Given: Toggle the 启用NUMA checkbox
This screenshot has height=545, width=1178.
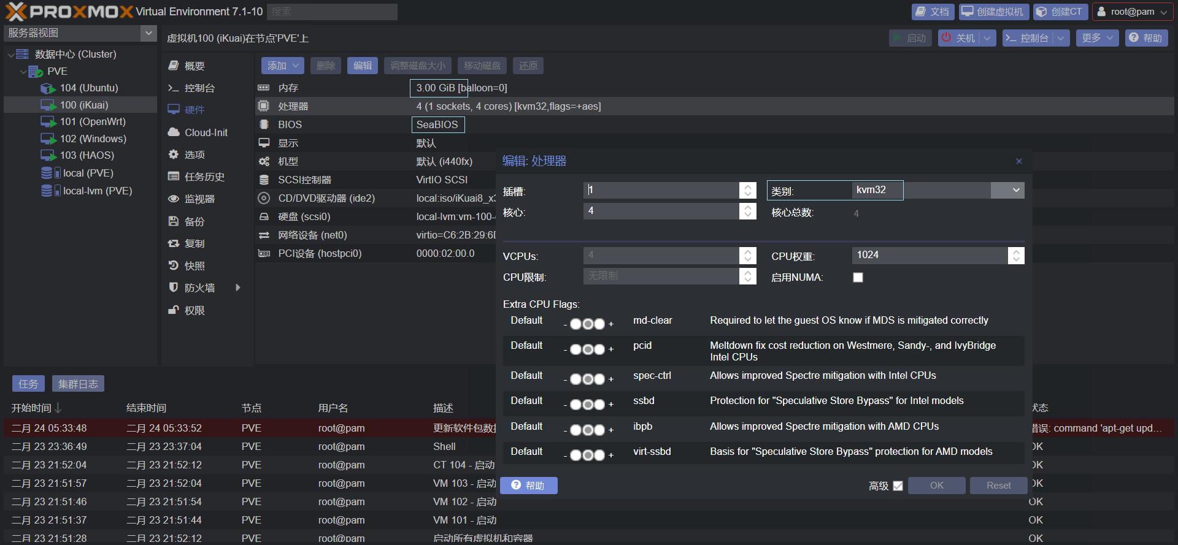Looking at the screenshot, I should (858, 278).
